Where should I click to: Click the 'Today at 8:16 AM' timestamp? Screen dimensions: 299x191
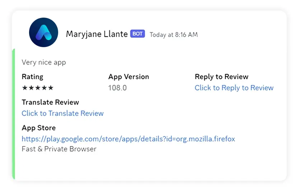point(173,35)
